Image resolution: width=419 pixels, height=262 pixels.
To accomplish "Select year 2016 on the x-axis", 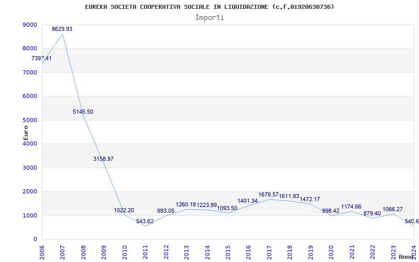I will [248, 252].
